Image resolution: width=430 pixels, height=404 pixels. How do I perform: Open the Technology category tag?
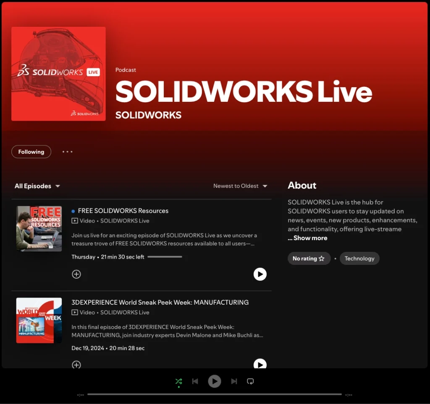[x=359, y=259]
